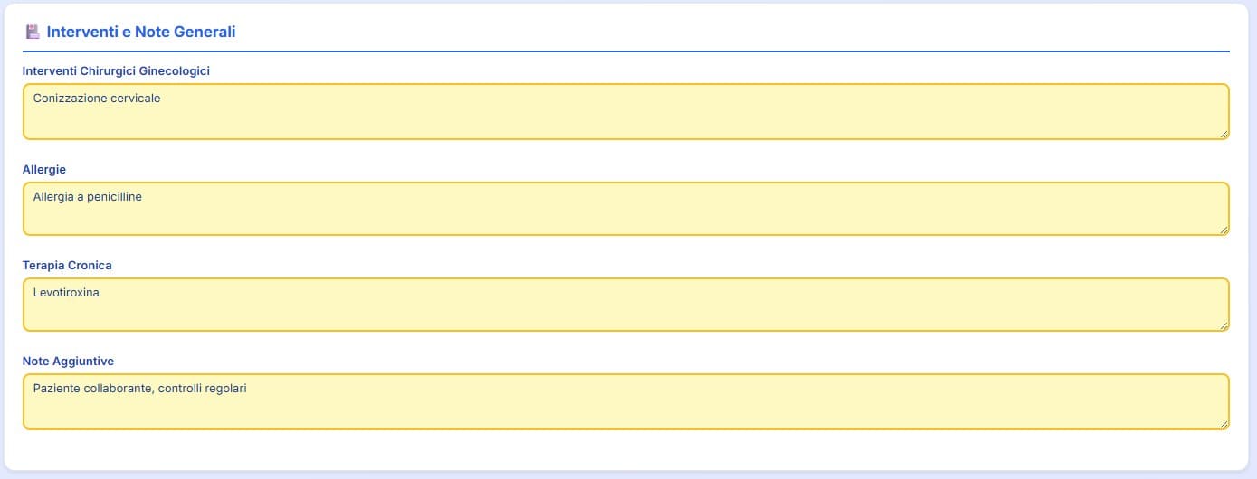Focus the Note Aggiuntive text area
1257x479 pixels.
[625, 409]
